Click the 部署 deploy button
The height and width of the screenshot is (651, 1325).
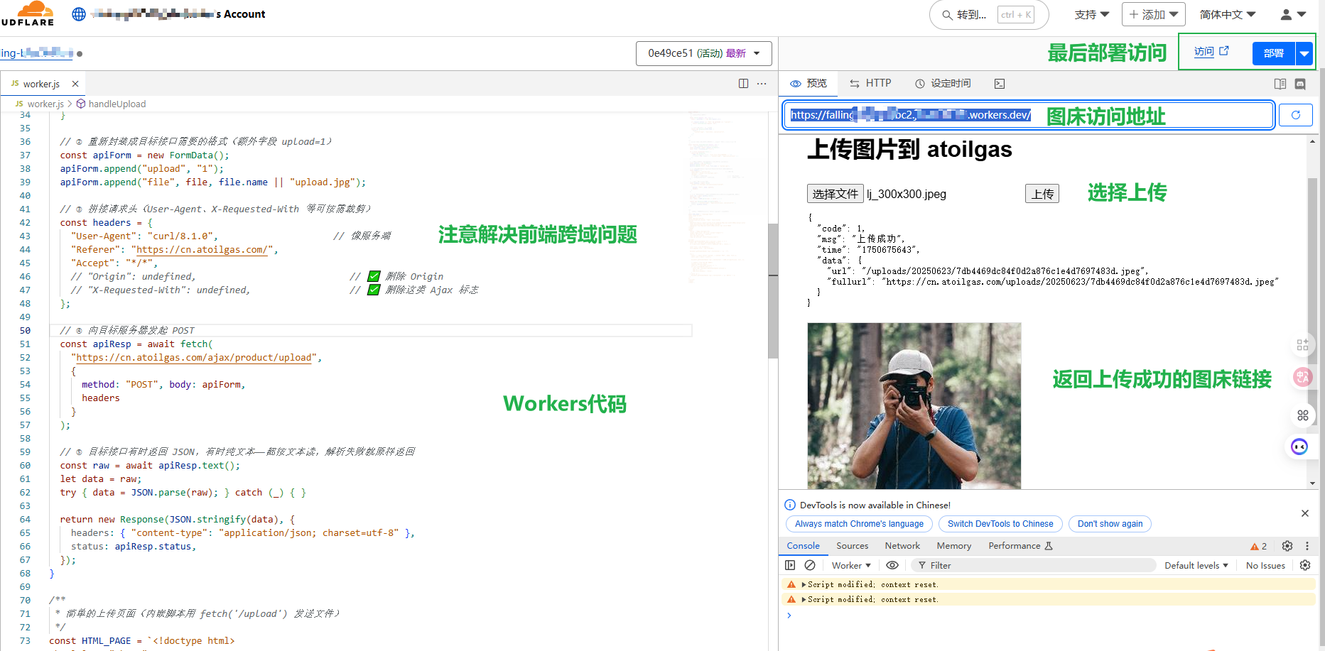[1274, 54]
